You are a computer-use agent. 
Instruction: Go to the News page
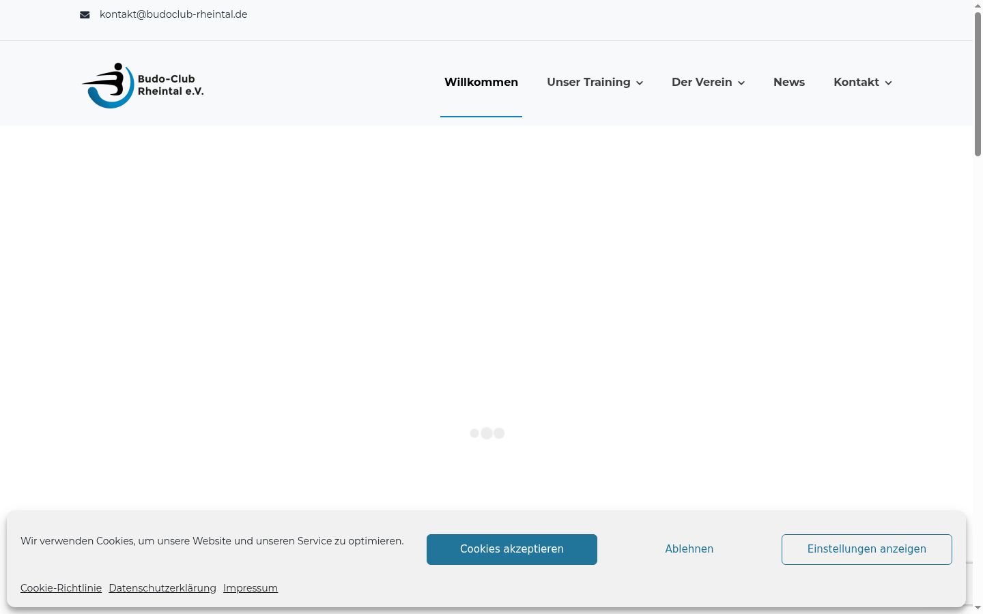(789, 82)
